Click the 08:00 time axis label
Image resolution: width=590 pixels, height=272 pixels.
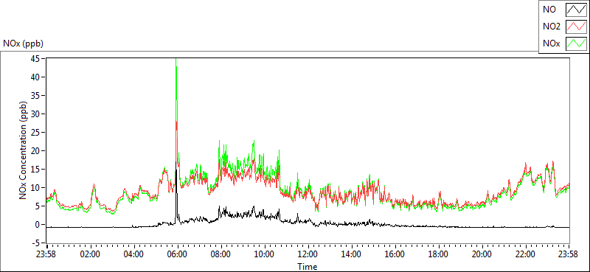point(221,254)
